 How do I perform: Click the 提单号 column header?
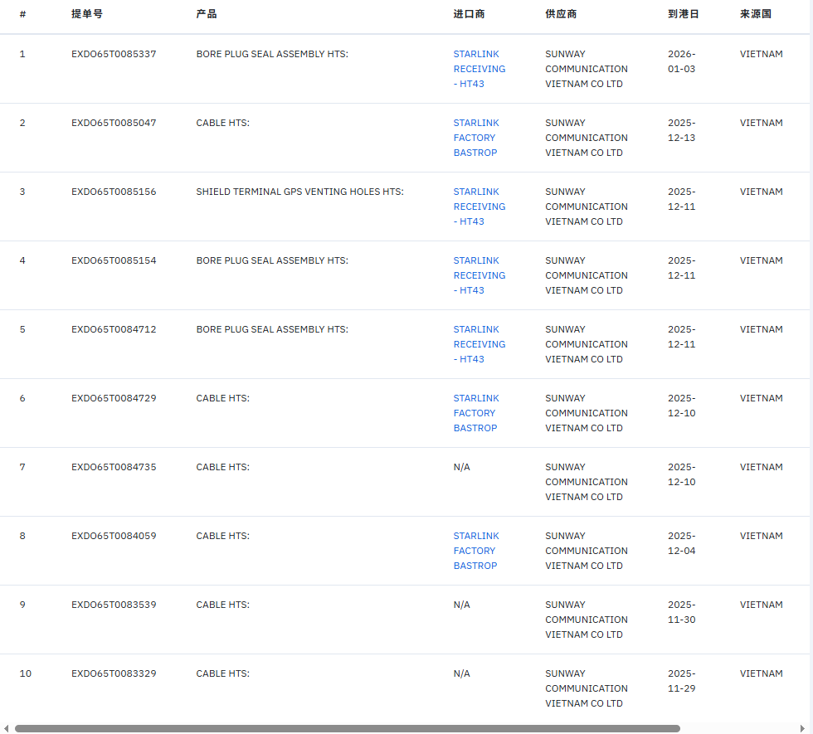[87, 14]
